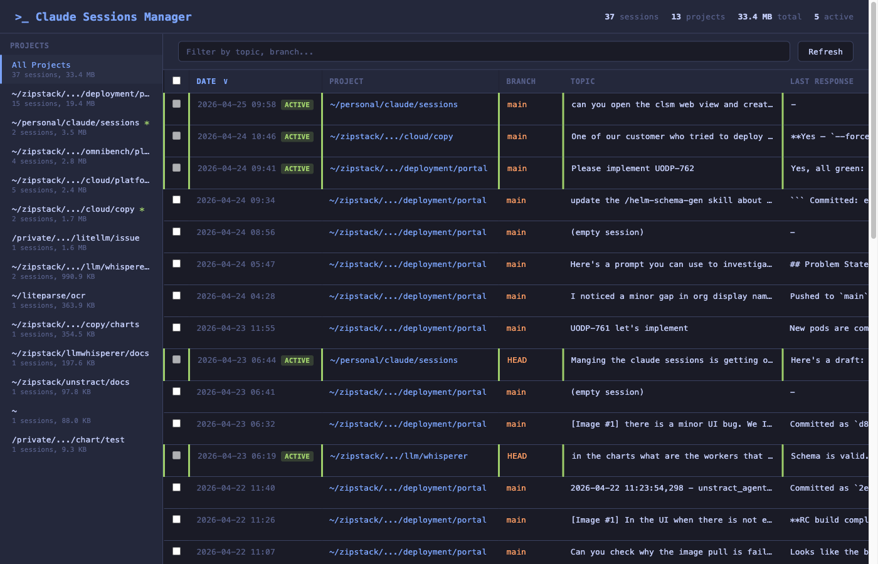Click ACTIVE badge on 2026-04-25 09:58 session
This screenshot has height=564, width=878.
pos(297,105)
